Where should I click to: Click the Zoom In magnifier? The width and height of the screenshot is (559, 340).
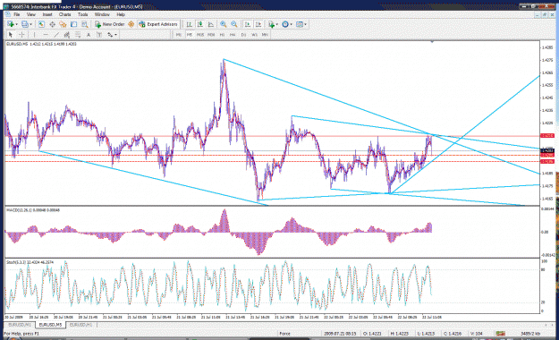click(x=224, y=24)
